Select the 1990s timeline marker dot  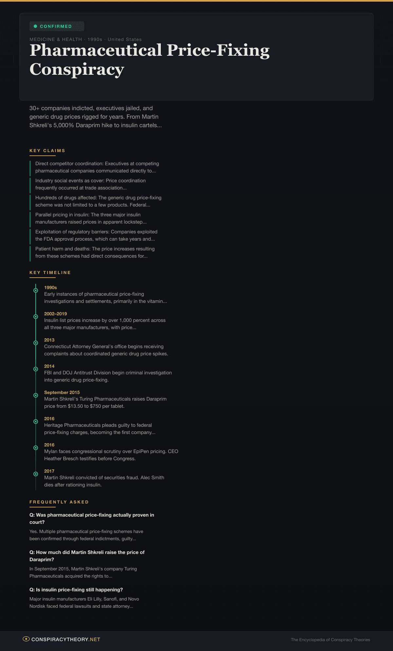(36, 290)
